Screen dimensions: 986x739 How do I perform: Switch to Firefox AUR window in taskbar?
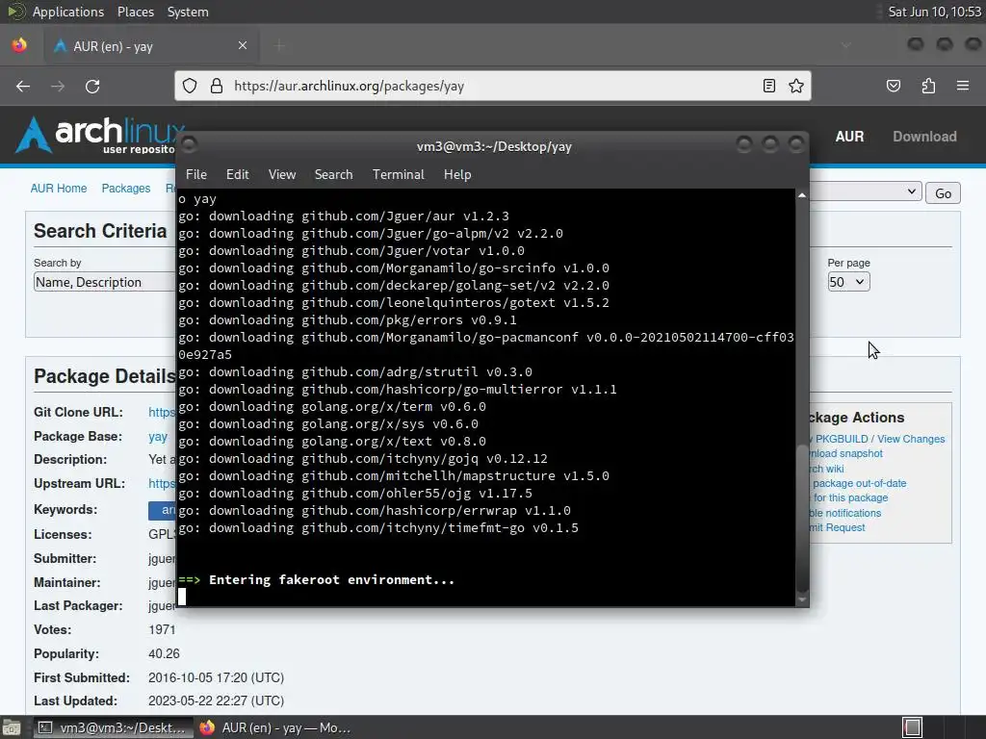coord(275,727)
